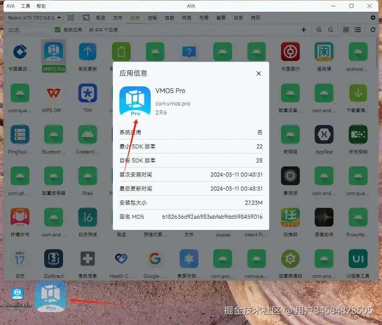Click the screen cast icon
This screenshot has width=382, height=325.
[86, 18]
